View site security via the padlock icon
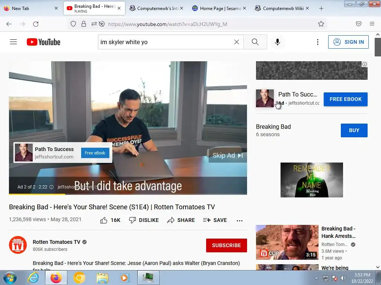Viewport: 381px width, 285px height. 84,24
